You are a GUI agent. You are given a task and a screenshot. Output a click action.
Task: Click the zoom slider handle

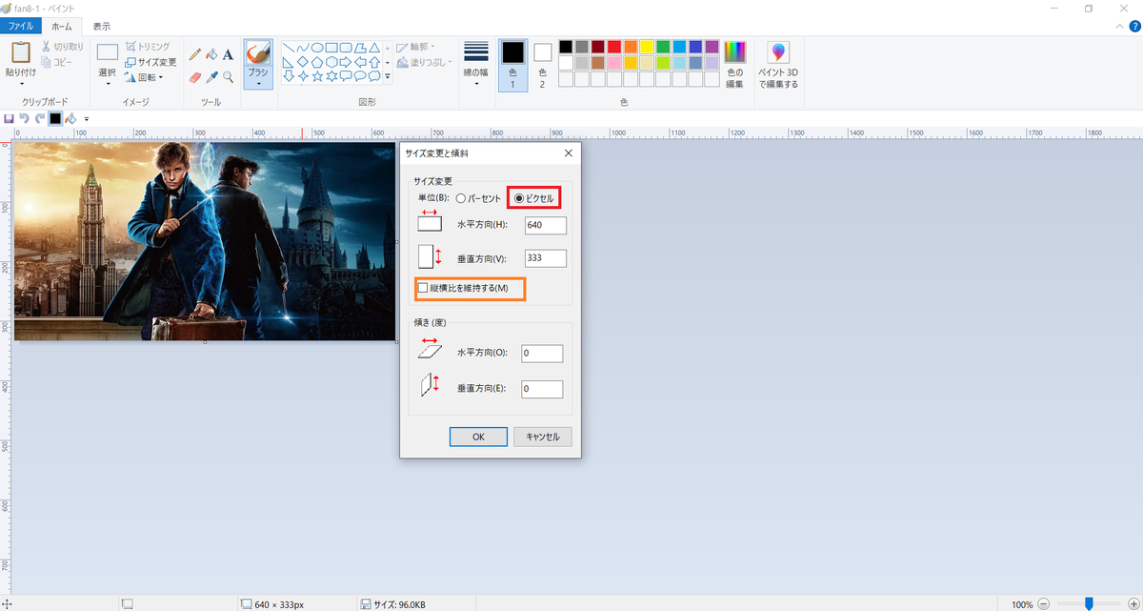1089,604
